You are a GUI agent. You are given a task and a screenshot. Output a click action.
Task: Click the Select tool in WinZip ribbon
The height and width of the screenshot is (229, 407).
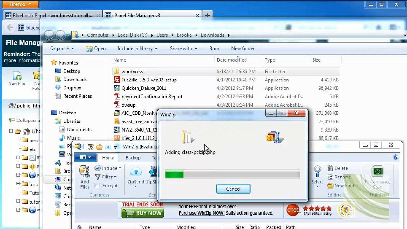[317, 177]
